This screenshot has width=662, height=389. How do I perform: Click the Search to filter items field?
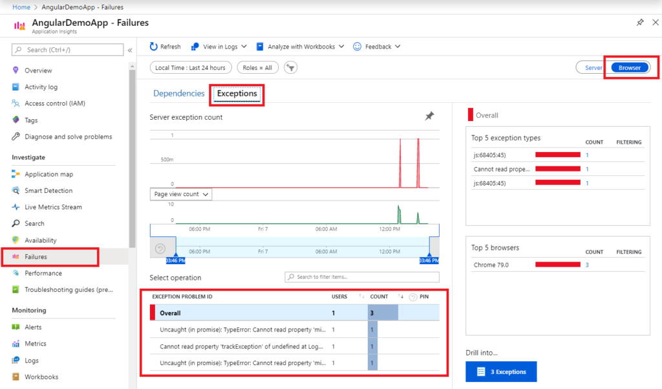(x=362, y=277)
